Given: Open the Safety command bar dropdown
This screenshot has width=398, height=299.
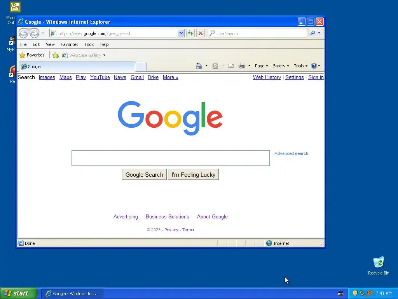Looking at the screenshot, I should pyautogui.click(x=281, y=66).
